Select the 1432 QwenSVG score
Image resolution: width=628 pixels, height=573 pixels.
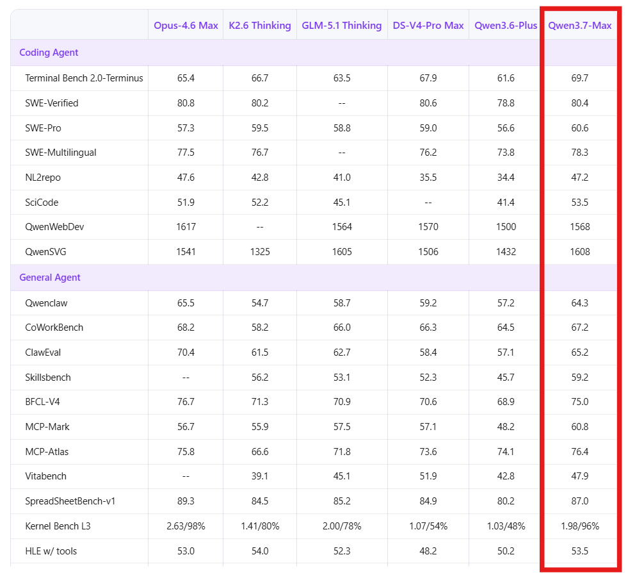(506, 251)
